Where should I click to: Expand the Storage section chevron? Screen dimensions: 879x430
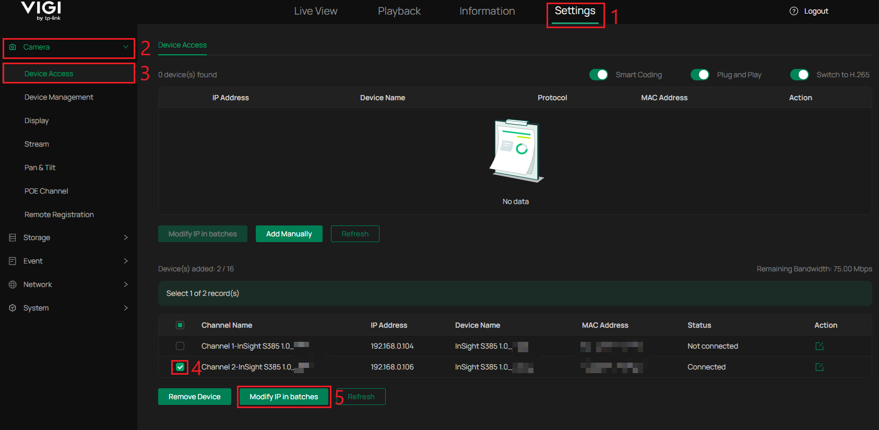pos(126,237)
